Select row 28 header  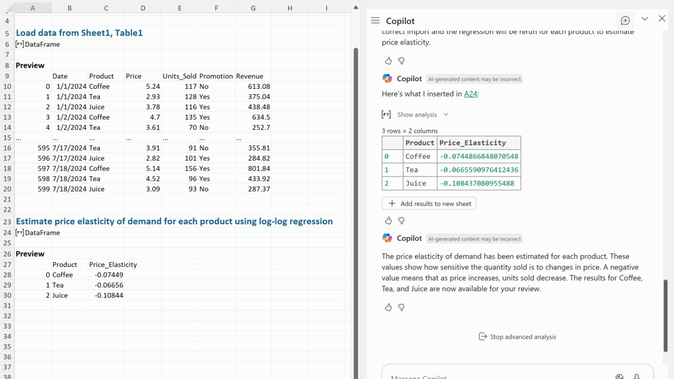[x=7, y=275]
